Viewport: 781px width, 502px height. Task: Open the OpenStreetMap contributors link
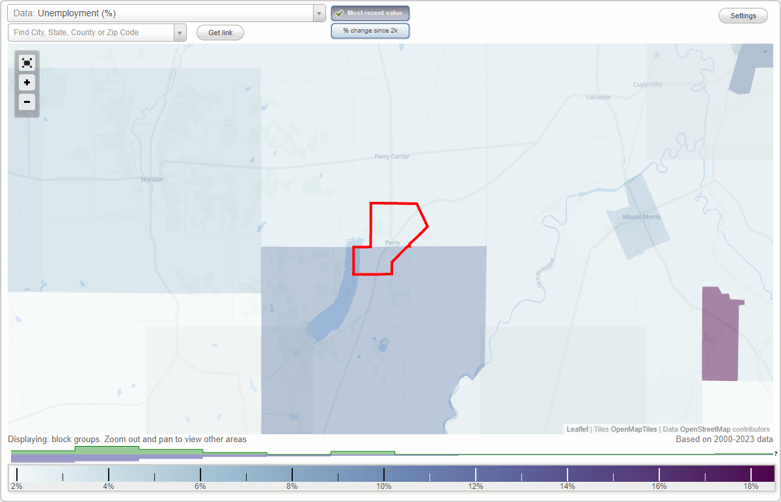coord(704,429)
